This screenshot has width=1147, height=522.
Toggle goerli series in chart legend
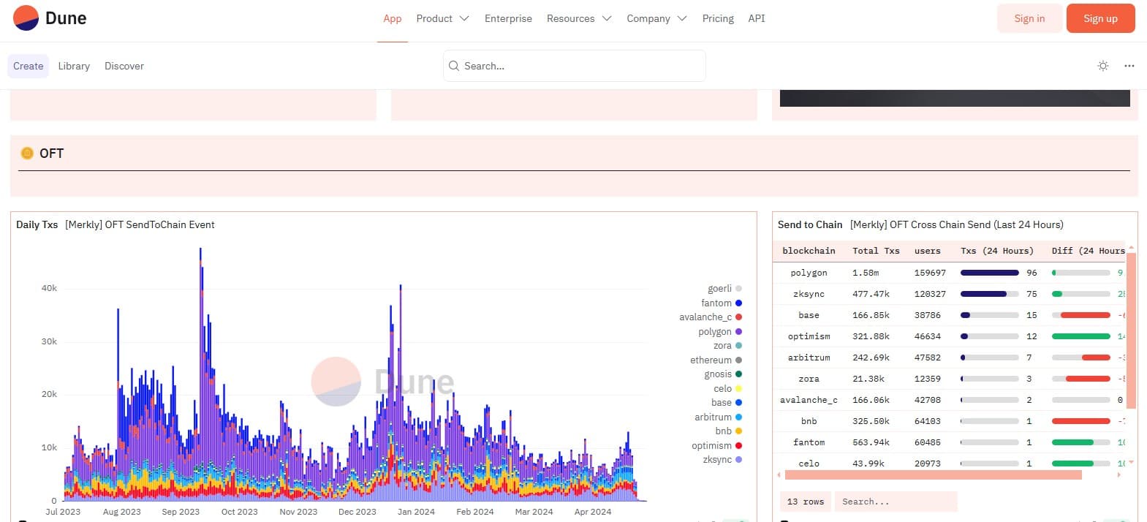pos(724,289)
